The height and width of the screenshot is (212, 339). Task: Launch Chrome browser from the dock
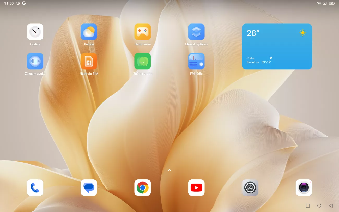[142, 187]
